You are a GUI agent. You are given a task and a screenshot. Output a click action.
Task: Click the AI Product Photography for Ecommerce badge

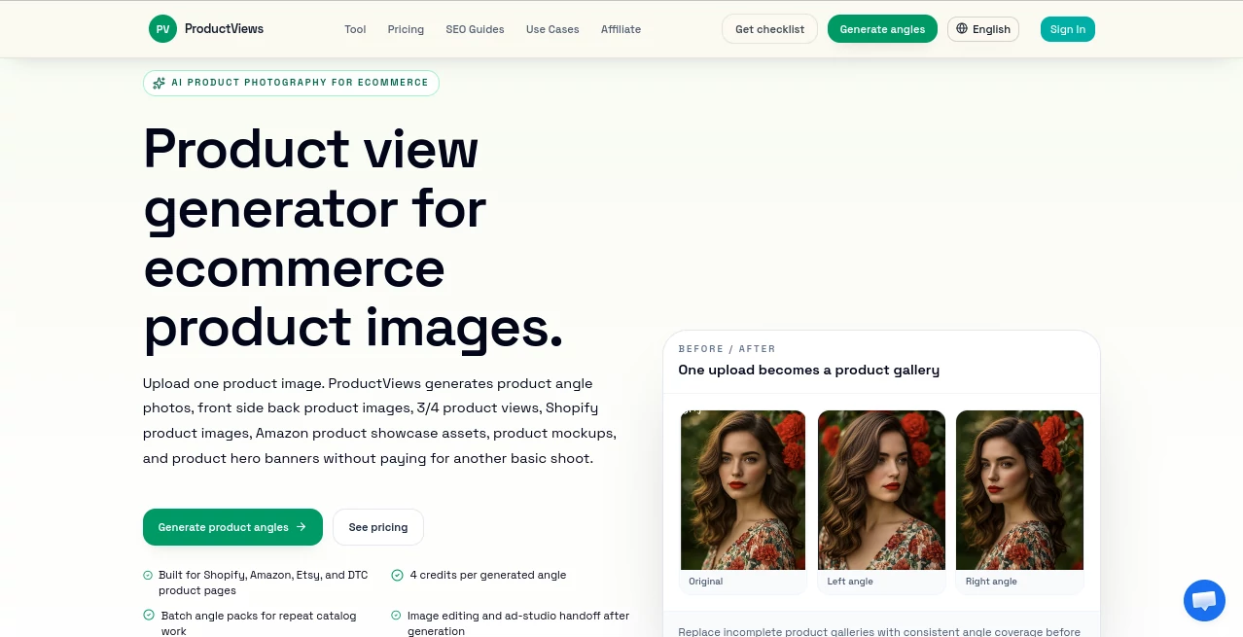(291, 83)
